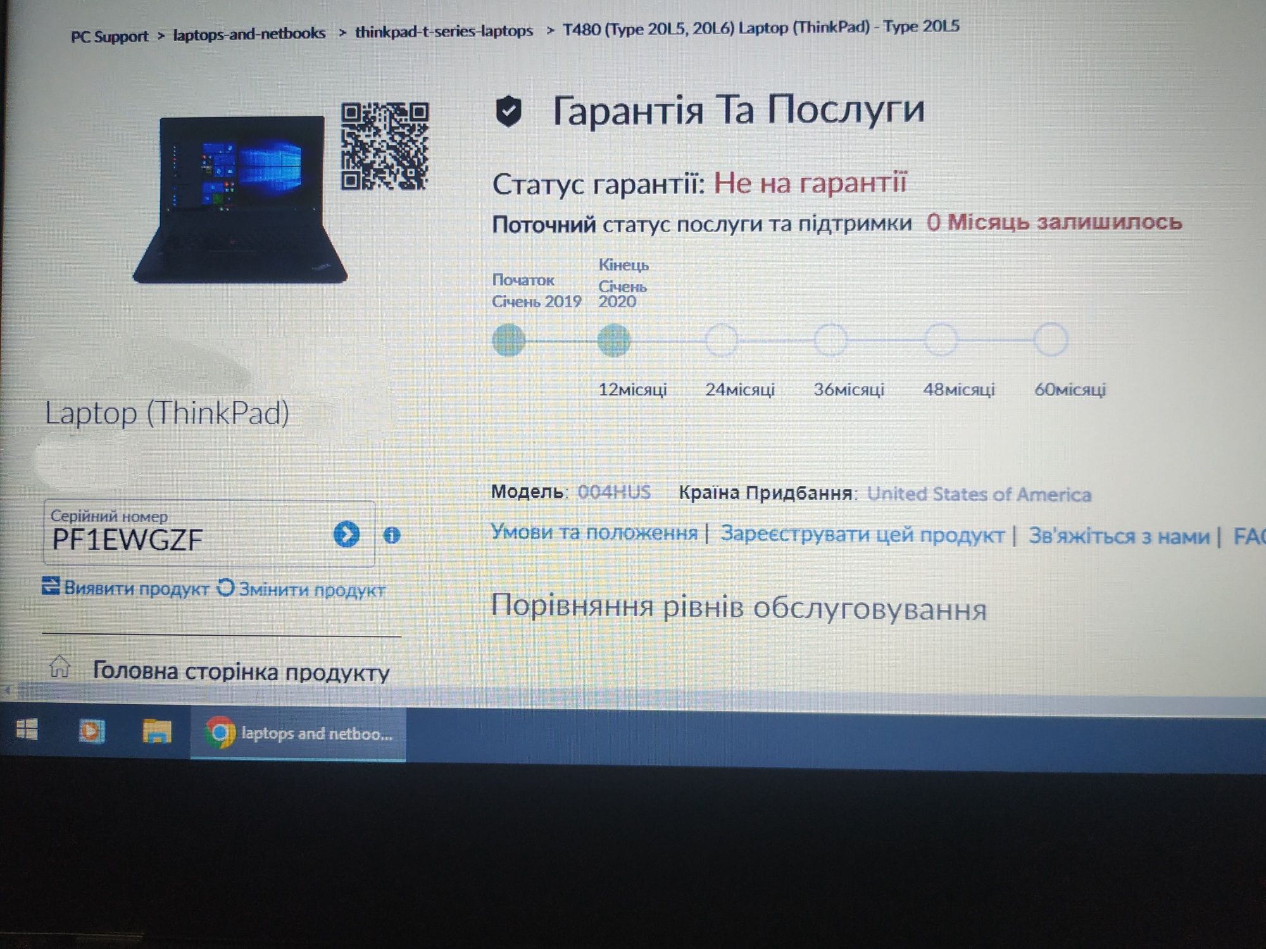Screen dimensions: 1266x949
Task: Click Виявити продукт detect link
Action: (x=136, y=588)
